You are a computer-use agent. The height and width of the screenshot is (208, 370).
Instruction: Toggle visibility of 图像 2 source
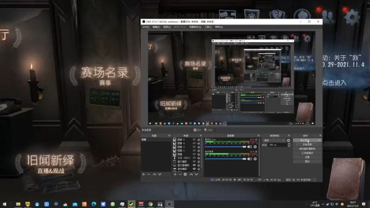pos(194,151)
